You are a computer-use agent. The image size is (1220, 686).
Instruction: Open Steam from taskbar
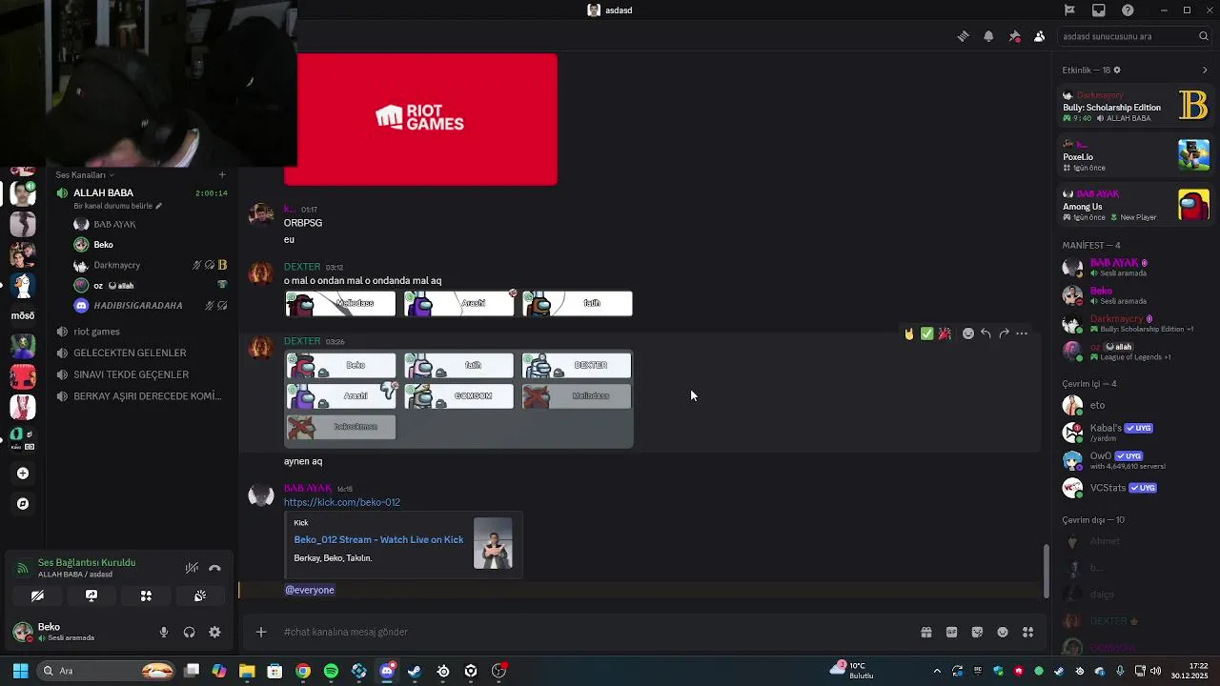click(x=415, y=671)
